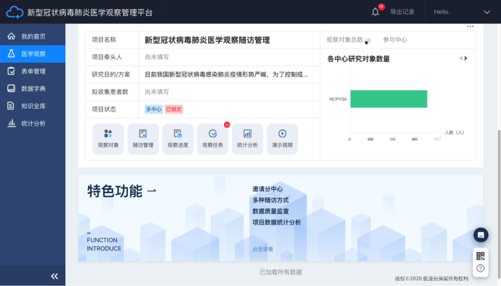The image size is (501, 286).
Task: Select the 观察进度 progress icon
Action: coord(178,139)
